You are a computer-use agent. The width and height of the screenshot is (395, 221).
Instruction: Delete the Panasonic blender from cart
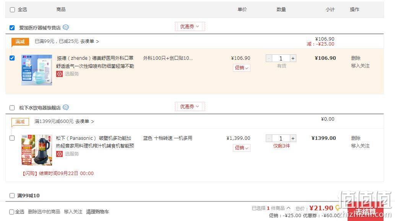[356, 138]
